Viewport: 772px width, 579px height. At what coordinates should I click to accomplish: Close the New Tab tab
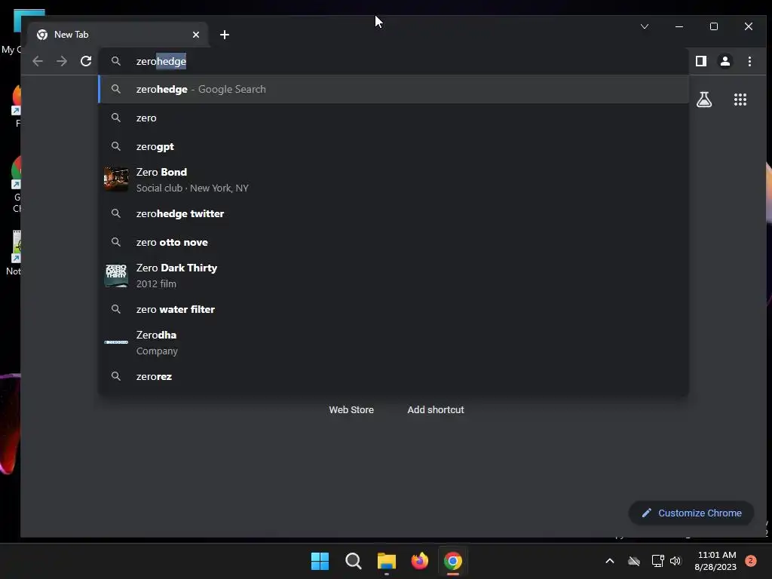(196, 35)
